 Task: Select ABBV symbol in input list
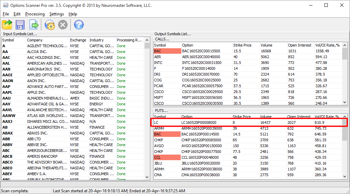(8, 145)
